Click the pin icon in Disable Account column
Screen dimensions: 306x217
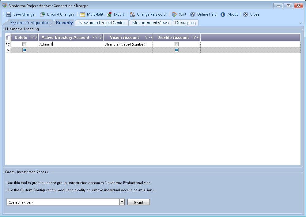tap(198, 37)
